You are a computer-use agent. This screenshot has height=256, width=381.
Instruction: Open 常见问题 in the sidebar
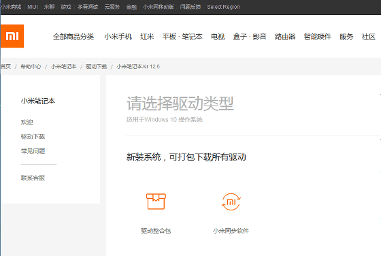pyautogui.click(x=33, y=151)
